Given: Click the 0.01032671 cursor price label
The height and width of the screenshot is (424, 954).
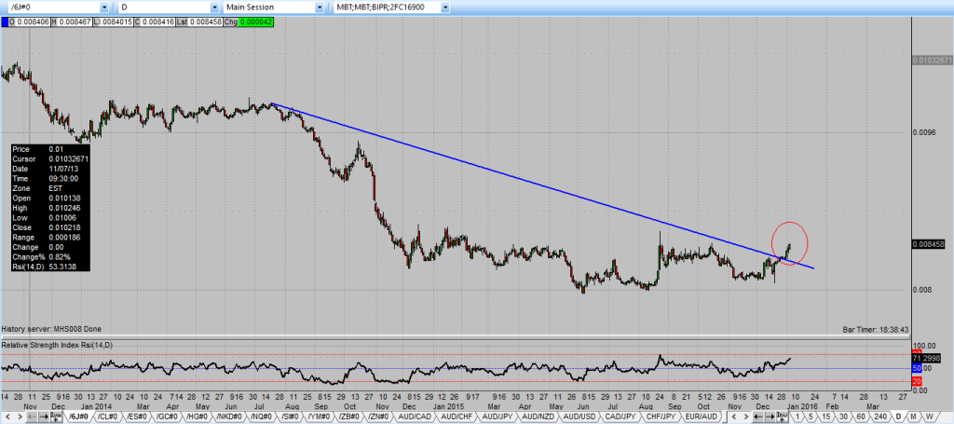Looking at the screenshot, I should pyautogui.click(x=932, y=61).
